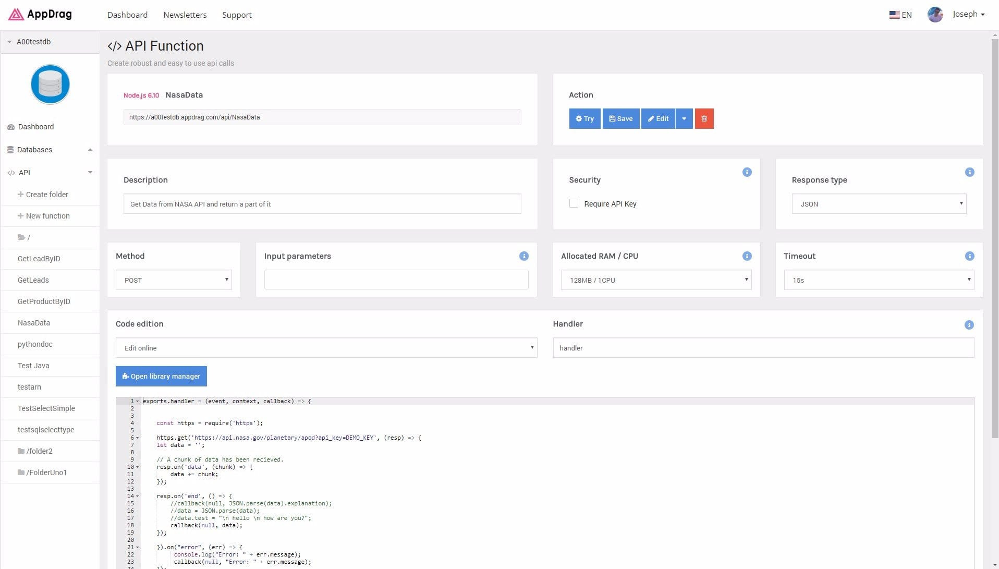Open the Response type JSON dropdown
The height and width of the screenshot is (569, 999).
(x=879, y=204)
